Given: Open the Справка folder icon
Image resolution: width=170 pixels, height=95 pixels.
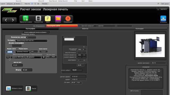Looking at the screenshot, I should [x=58, y=18].
